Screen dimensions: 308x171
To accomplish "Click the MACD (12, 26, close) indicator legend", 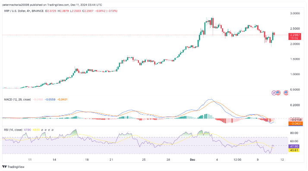I will [17, 99].
